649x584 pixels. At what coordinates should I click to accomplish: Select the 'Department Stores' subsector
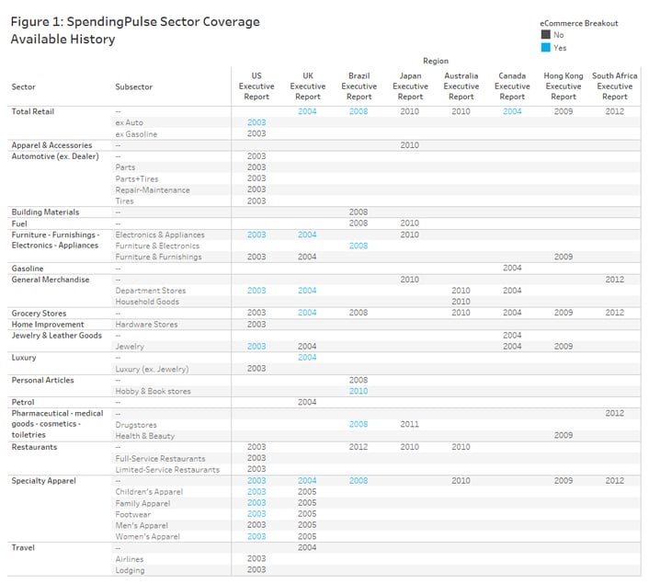(150, 291)
